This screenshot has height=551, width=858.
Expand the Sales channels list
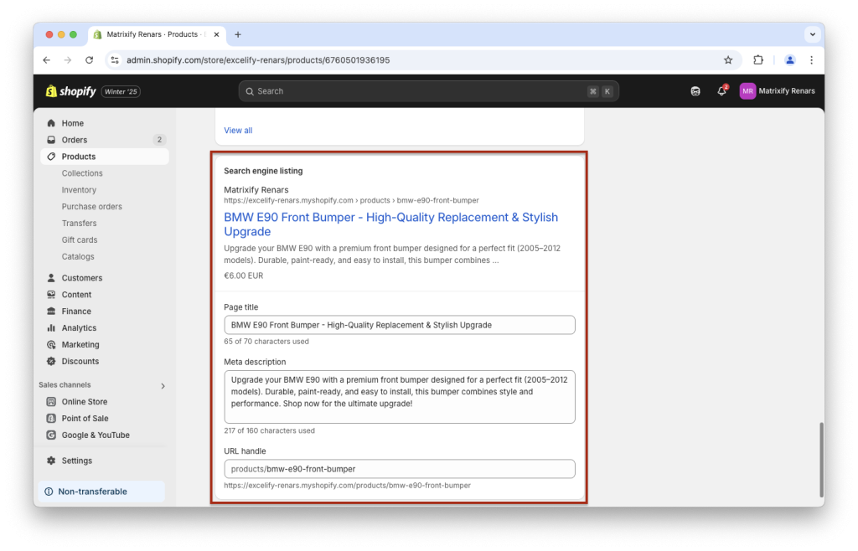pyautogui.click(x=164, y=384)
